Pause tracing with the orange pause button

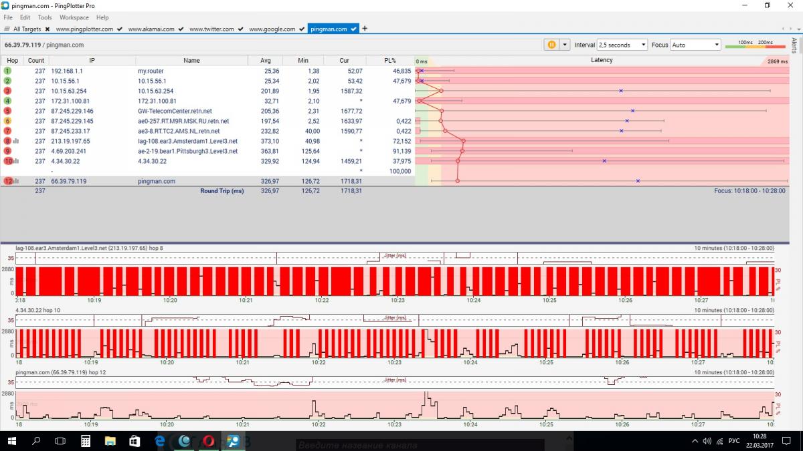pyautogui.click(x=551, y=45)
